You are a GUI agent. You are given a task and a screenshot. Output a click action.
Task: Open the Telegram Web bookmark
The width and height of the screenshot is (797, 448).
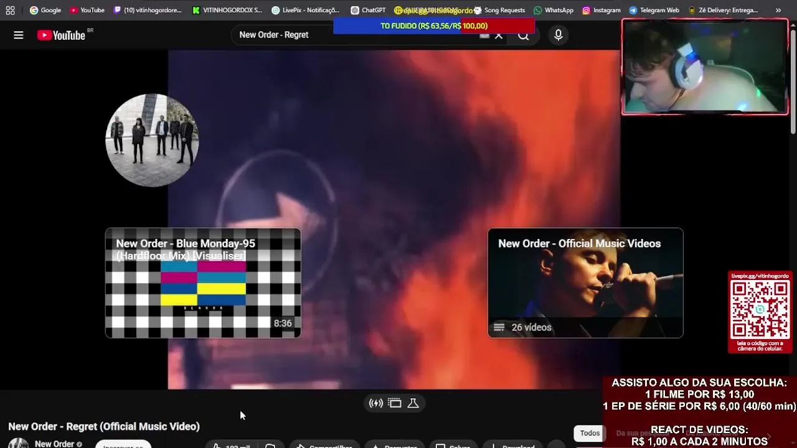tap(654, 10)
